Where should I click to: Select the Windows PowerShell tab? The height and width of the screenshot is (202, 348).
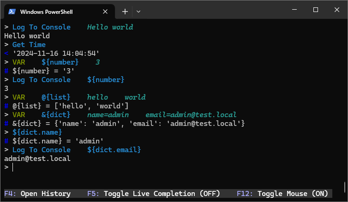[x=60, y=12]
